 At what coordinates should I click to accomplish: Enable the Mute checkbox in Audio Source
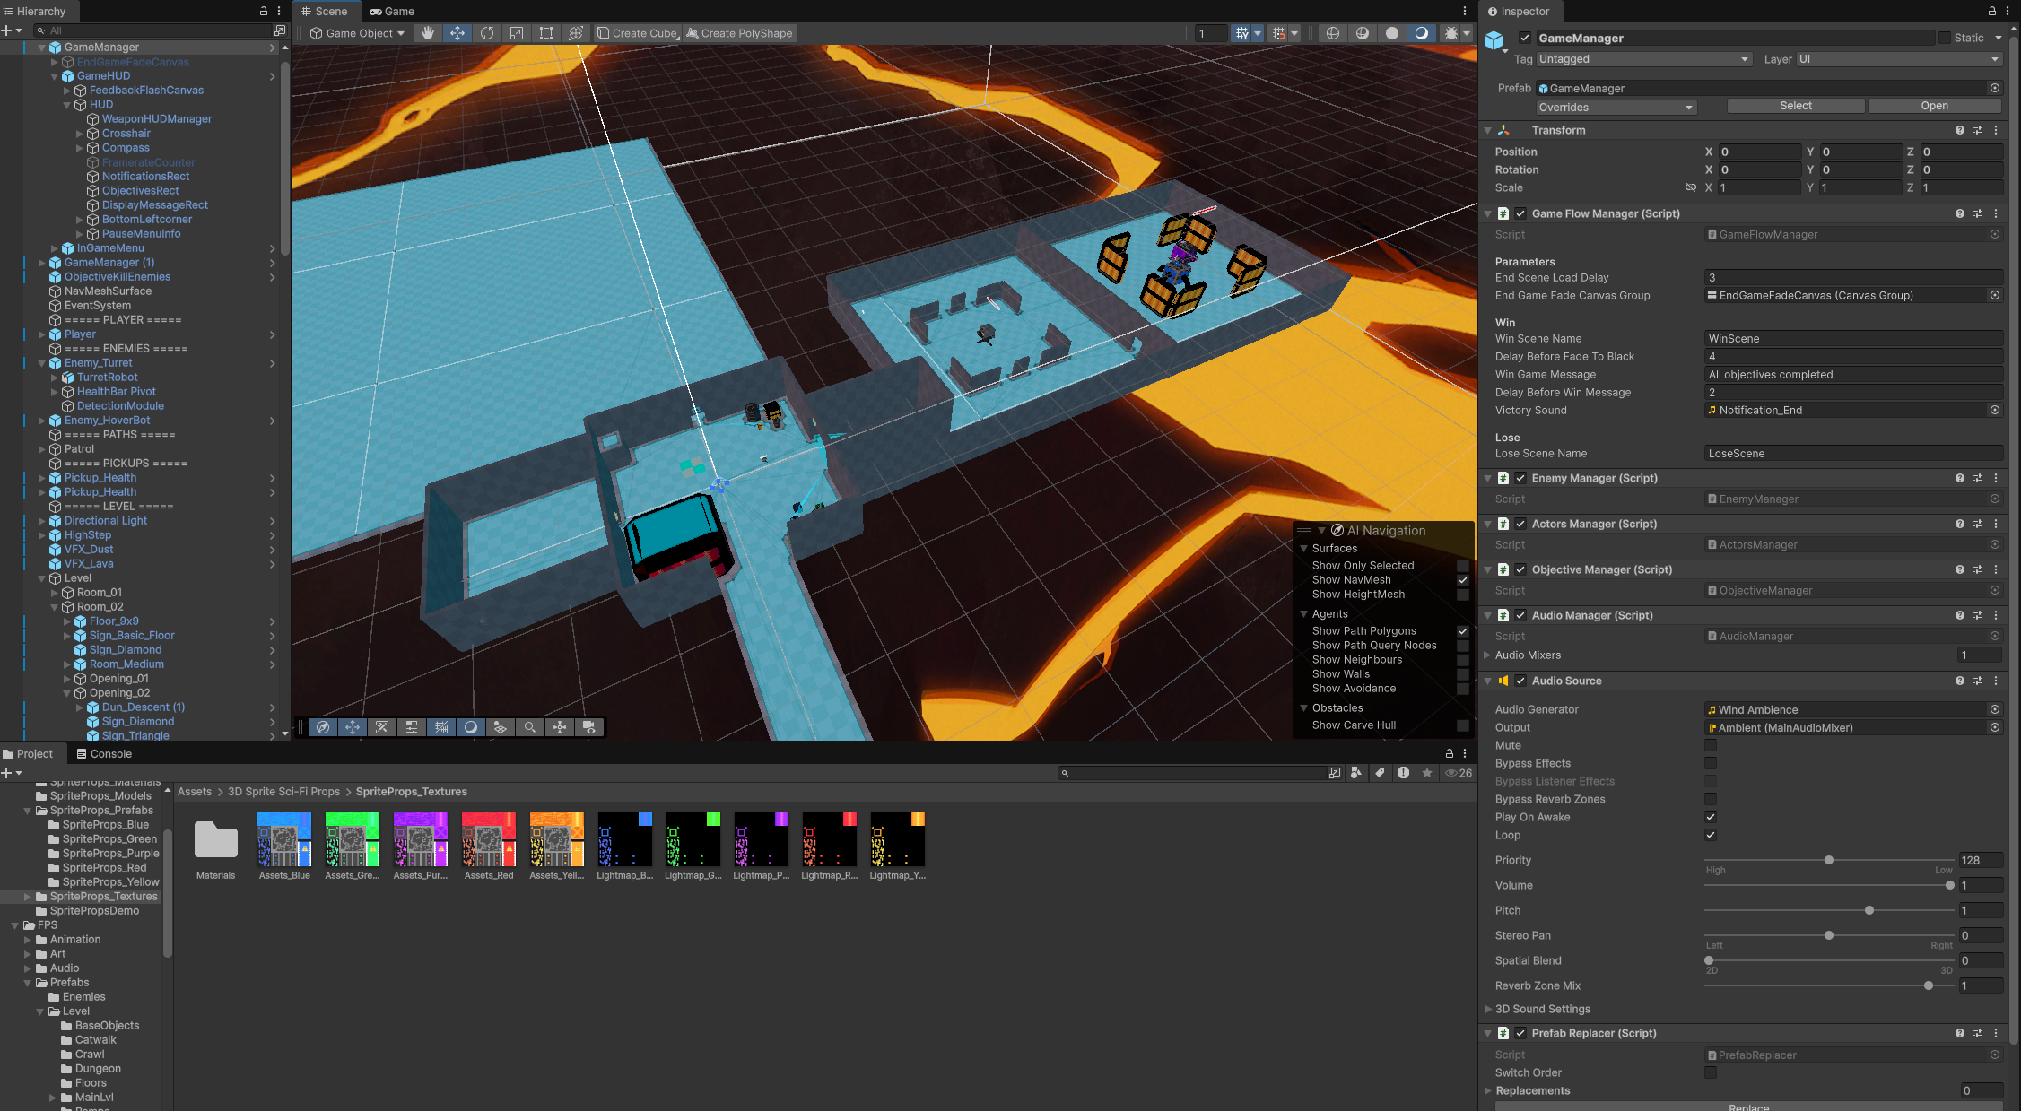pos(1711,745)
